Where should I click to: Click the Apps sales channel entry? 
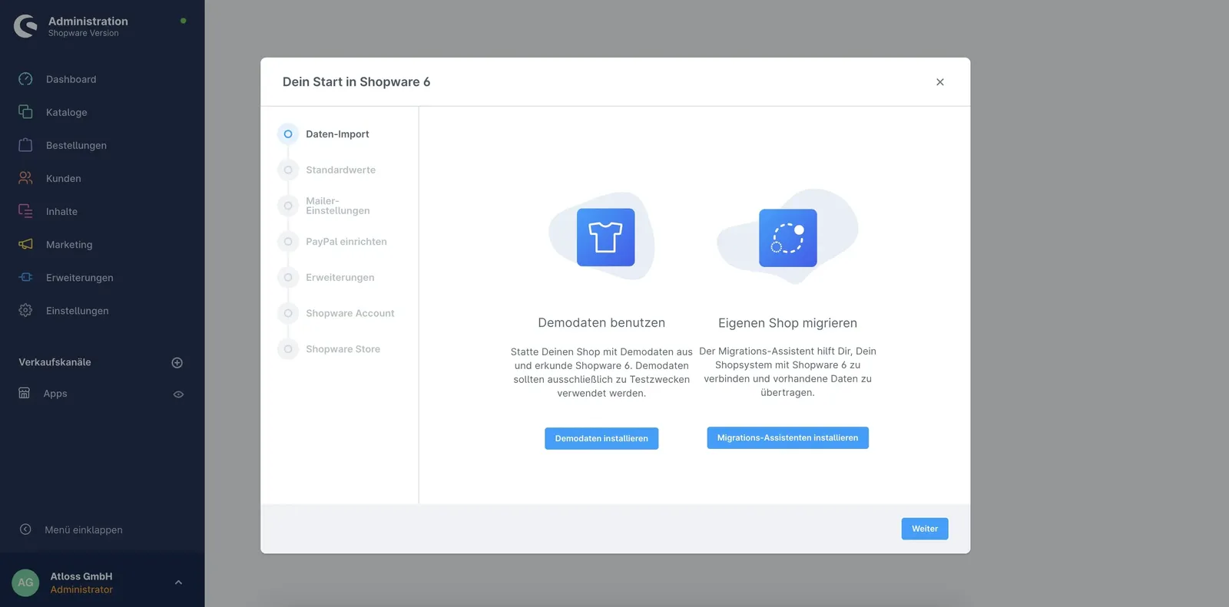(55, 394)
